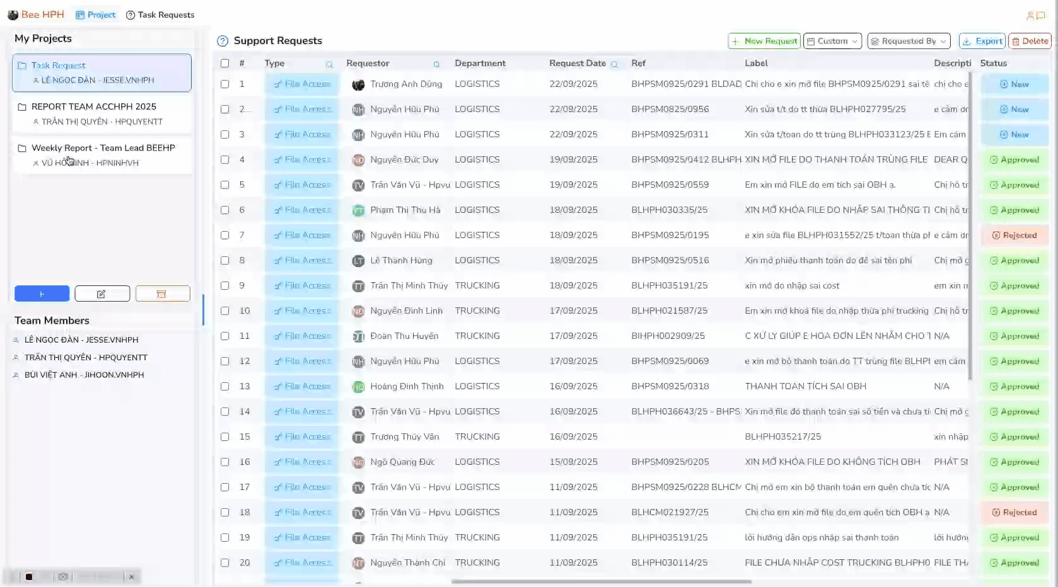Click the user account icon top right
This screenshot has height=587, width=1058.
pos(1030,15)
